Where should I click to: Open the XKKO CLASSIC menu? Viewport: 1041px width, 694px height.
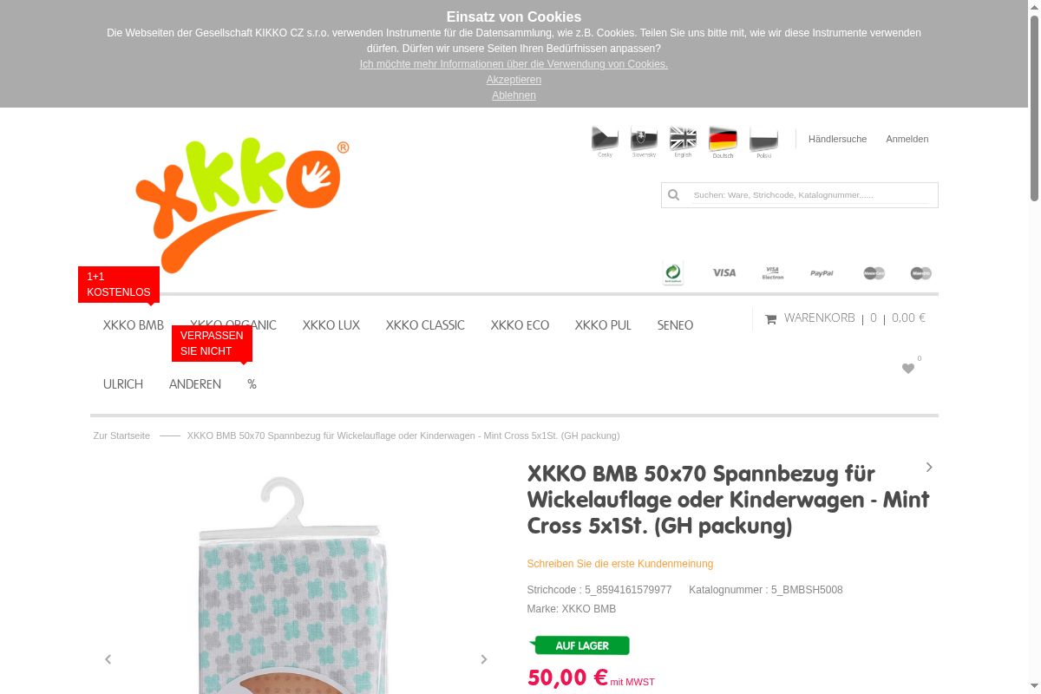tap(425, 325)
